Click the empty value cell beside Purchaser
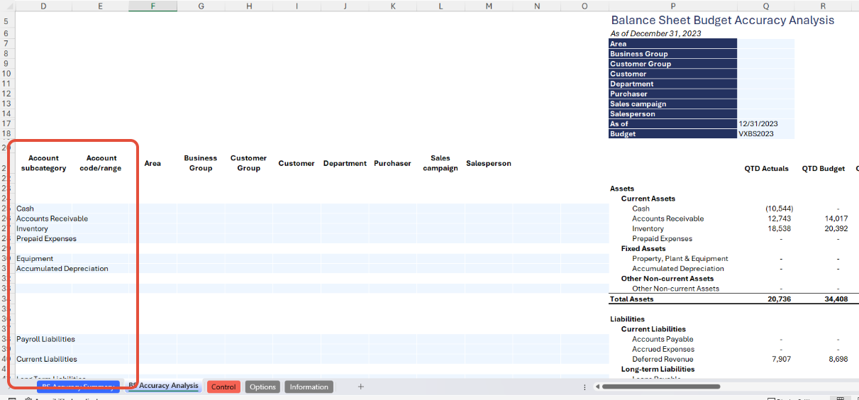The image size is (859, 400). tap(765, 94)
